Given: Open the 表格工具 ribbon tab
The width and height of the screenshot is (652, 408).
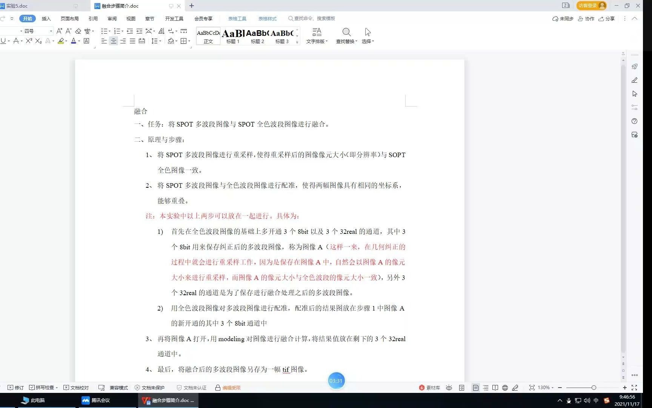Looking at the screenshot, I should click(237, 19).
